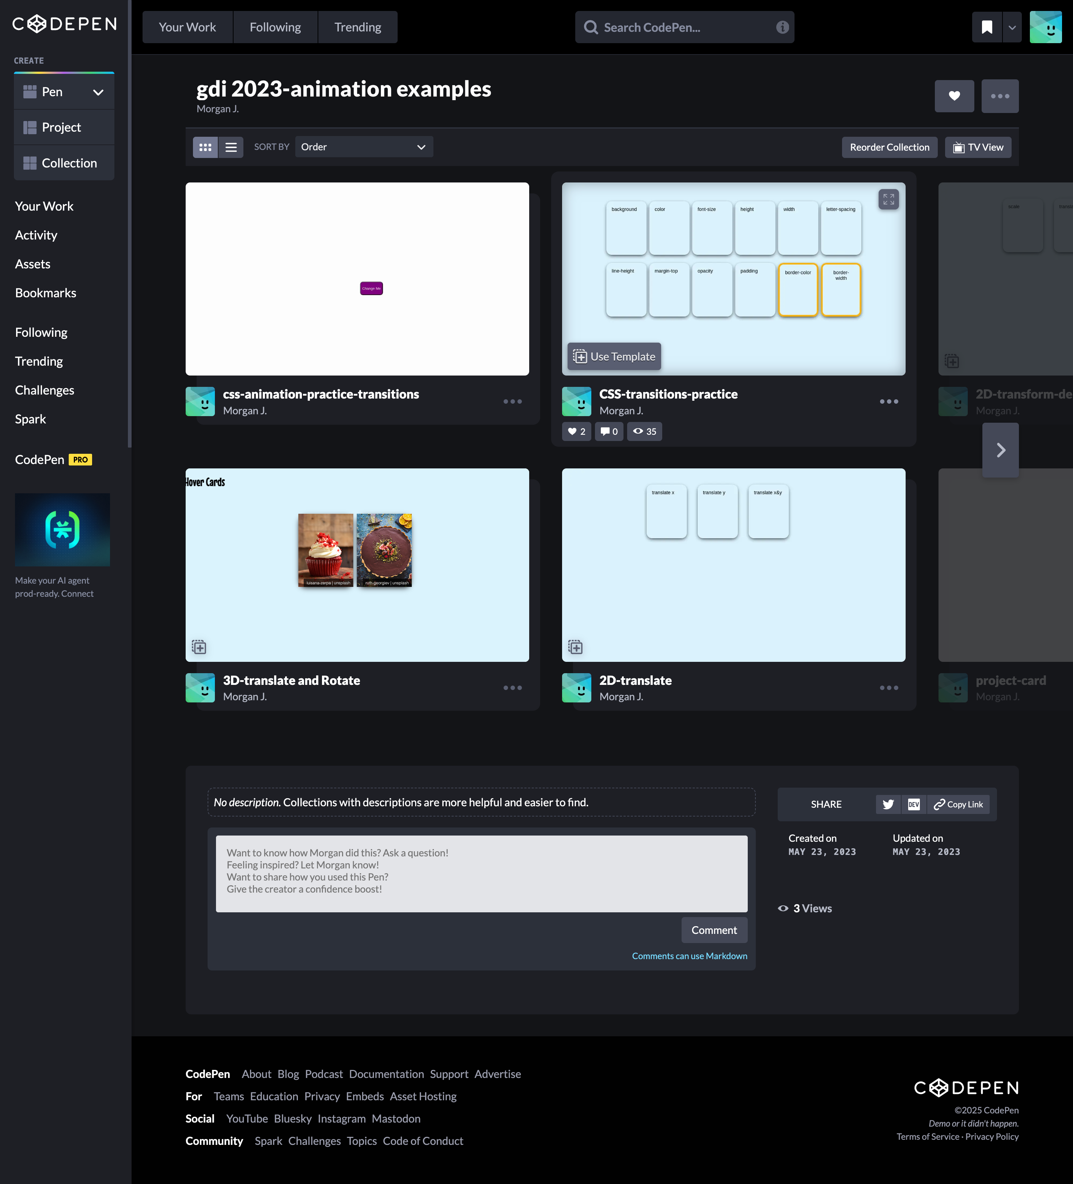The width and height of the screenshot is (1073, 1184).
Task: Open Comments can use Markdown link
Action: tap(689, 955)
